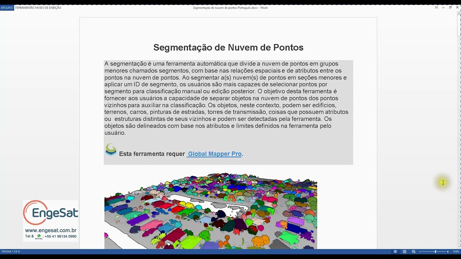Follow the Global Mapper Pro hyperlink
Viewport: 461px width, 259px height.
tap(215, 154)
